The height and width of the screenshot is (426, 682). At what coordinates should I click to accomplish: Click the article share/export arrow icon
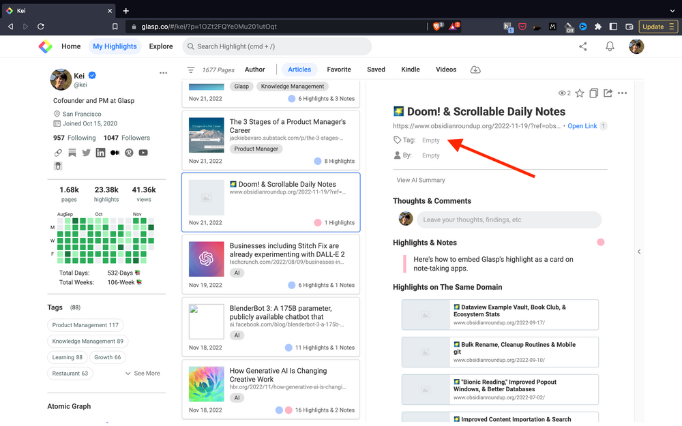(x=608, y=93)
